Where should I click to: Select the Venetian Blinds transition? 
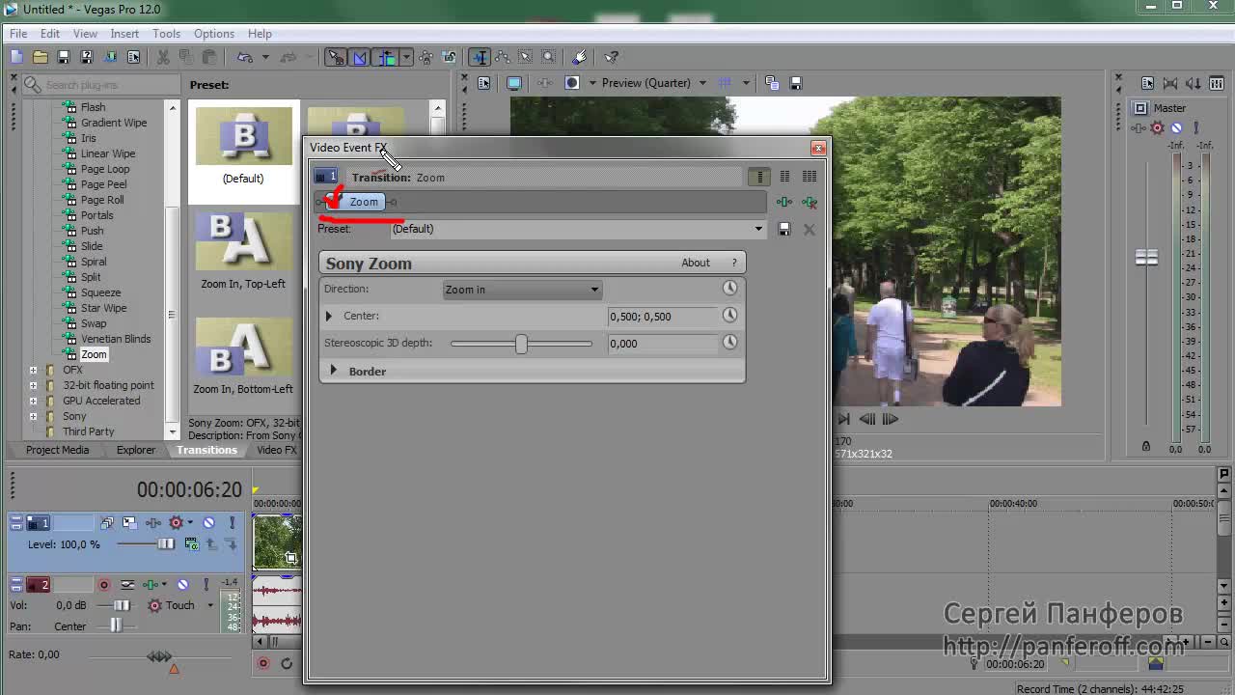(x=116, y=339)
